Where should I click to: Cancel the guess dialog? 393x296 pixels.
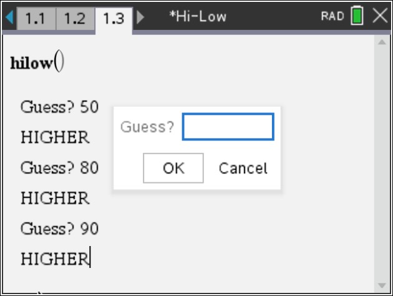click(243, 168)
